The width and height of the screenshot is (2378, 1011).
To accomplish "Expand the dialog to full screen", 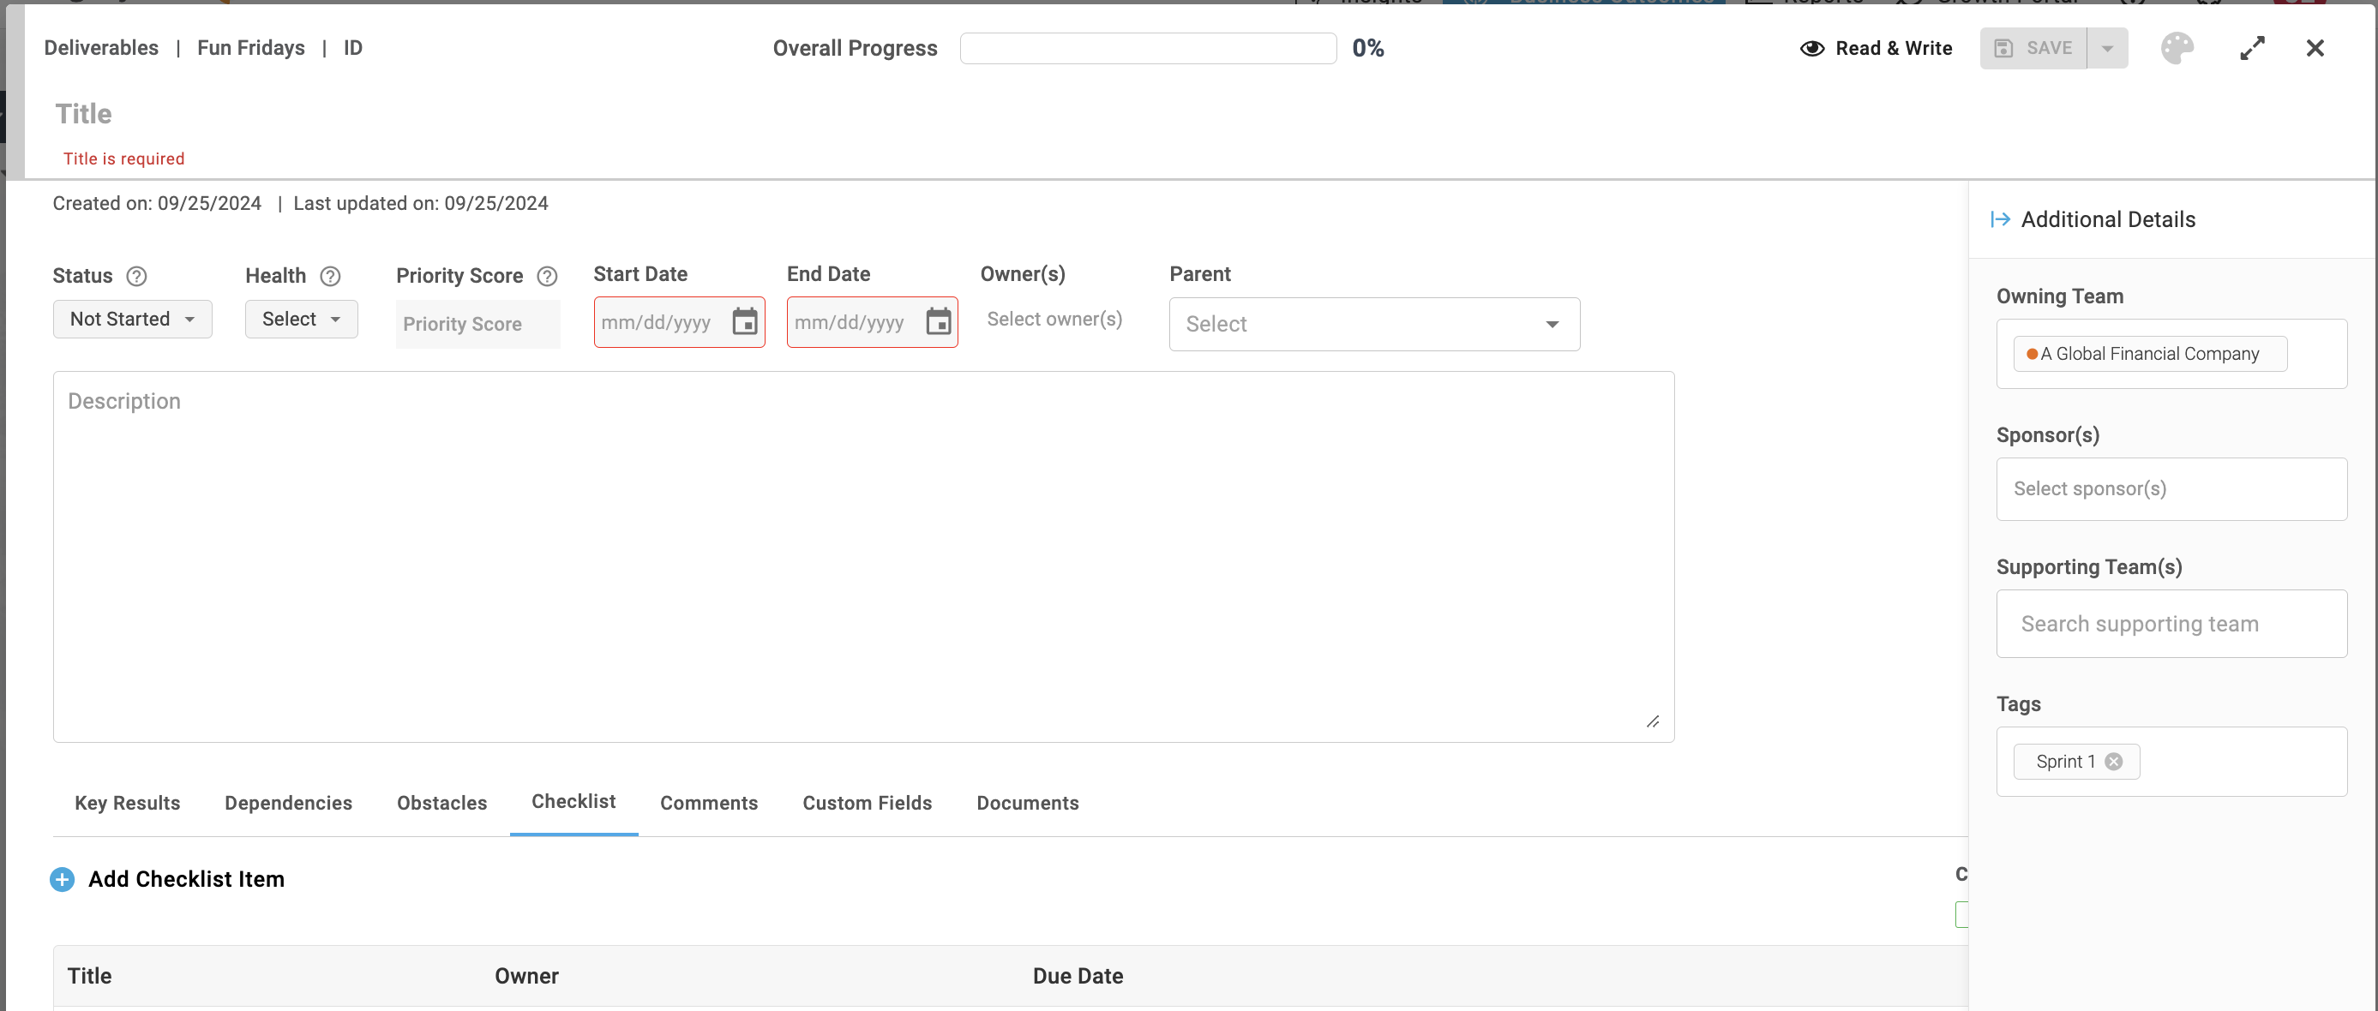I will coord(2251,48).
